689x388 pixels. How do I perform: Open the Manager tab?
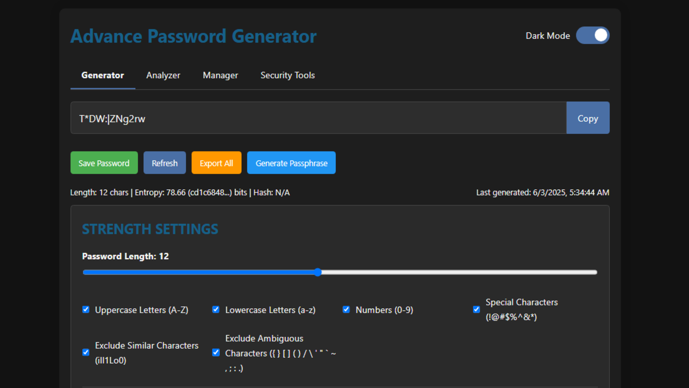[x=220, y=75]
